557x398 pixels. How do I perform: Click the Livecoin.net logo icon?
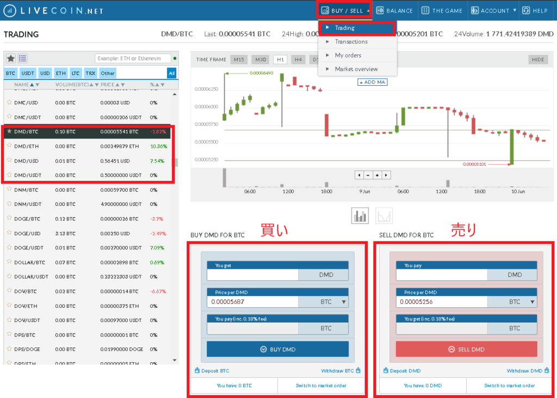10,11
